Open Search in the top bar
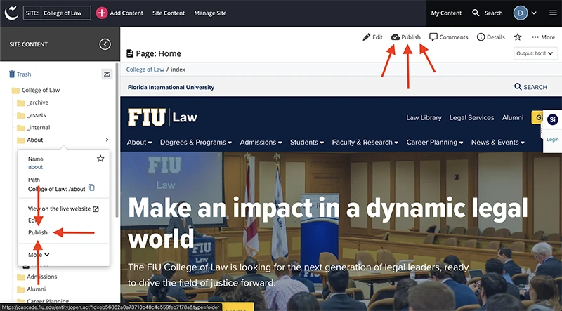Viewport: 562px width, 311px height. click(x=488, y=13)
